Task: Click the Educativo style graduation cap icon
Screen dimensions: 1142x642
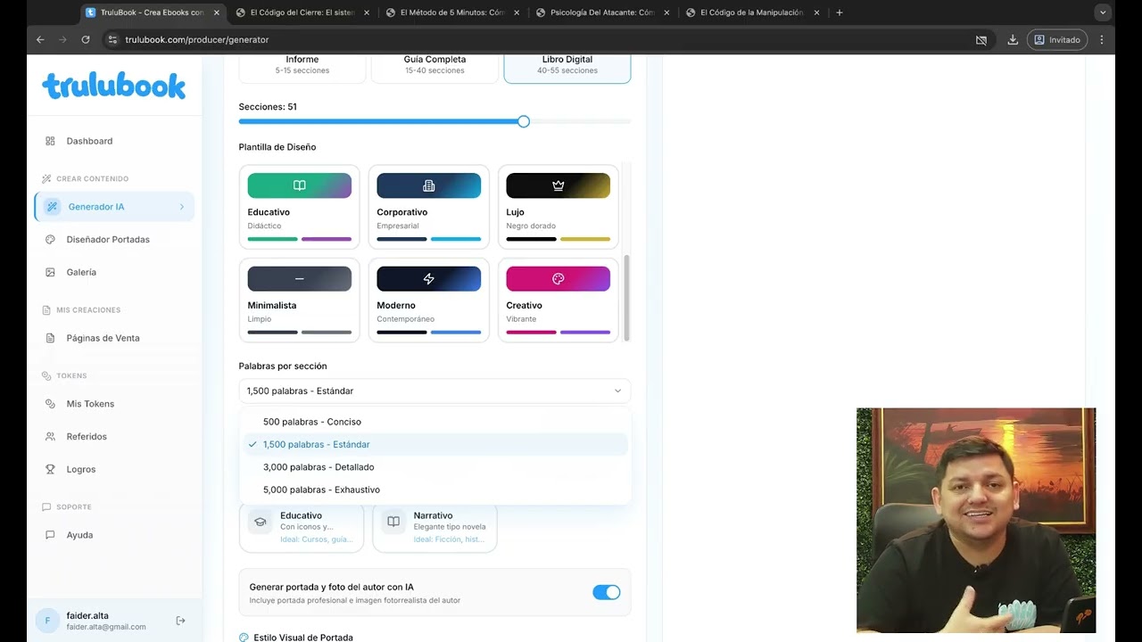Action: (x=261, y=522)
